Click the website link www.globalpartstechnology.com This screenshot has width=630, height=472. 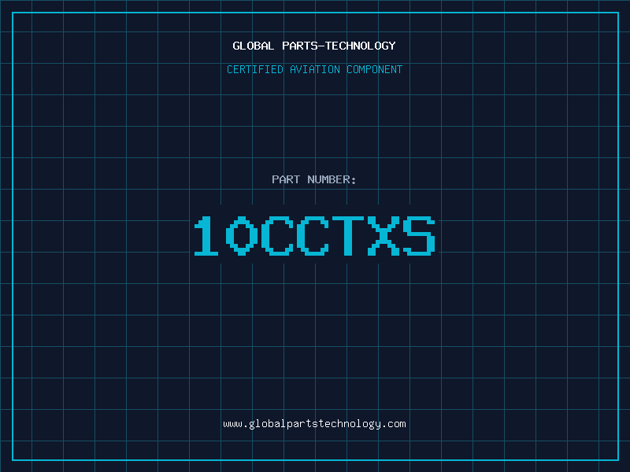click(x=314, y=424)
